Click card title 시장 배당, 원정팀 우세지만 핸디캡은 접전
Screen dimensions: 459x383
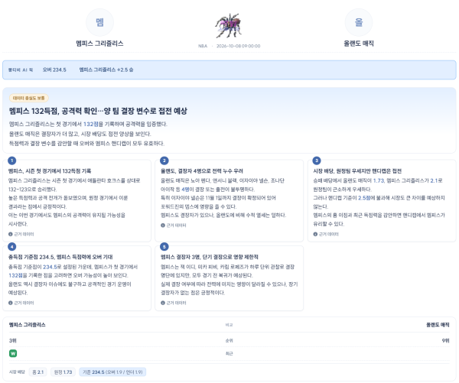(357, 171)
